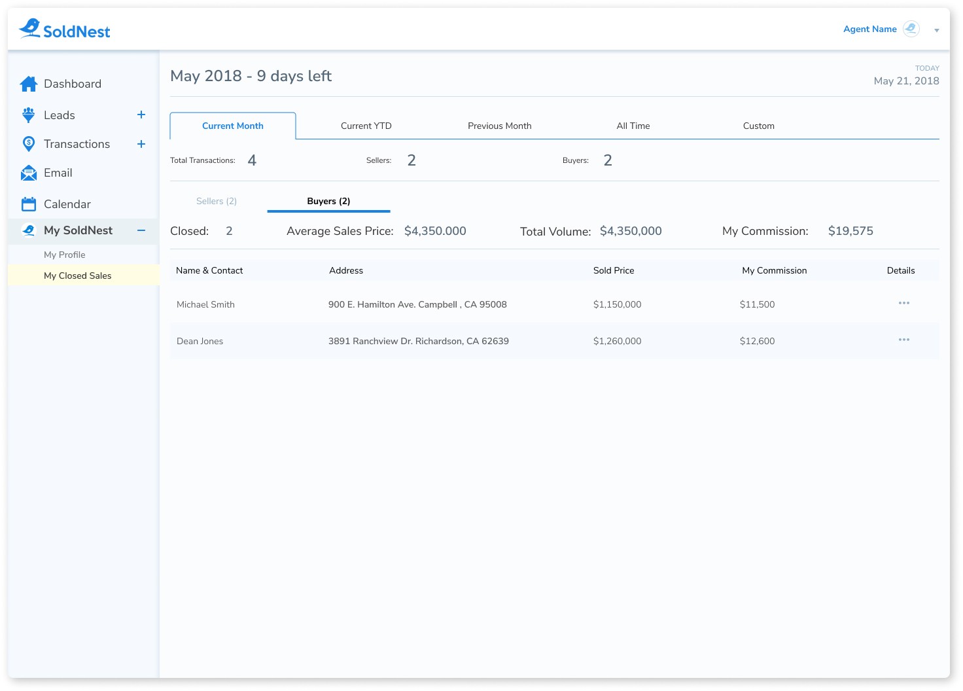The width and height of the screenshot is (963, 691).
Task: Open Calendar in the sidebar
Action: (67, 204)
